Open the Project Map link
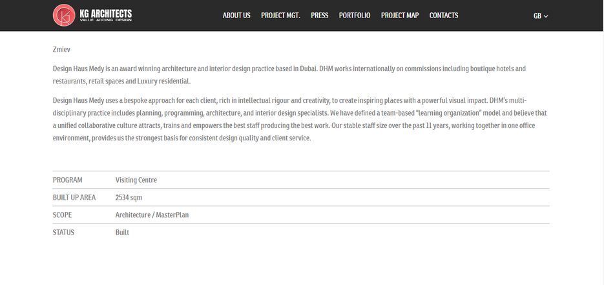The image size is (604, 285). click(400, 16)
